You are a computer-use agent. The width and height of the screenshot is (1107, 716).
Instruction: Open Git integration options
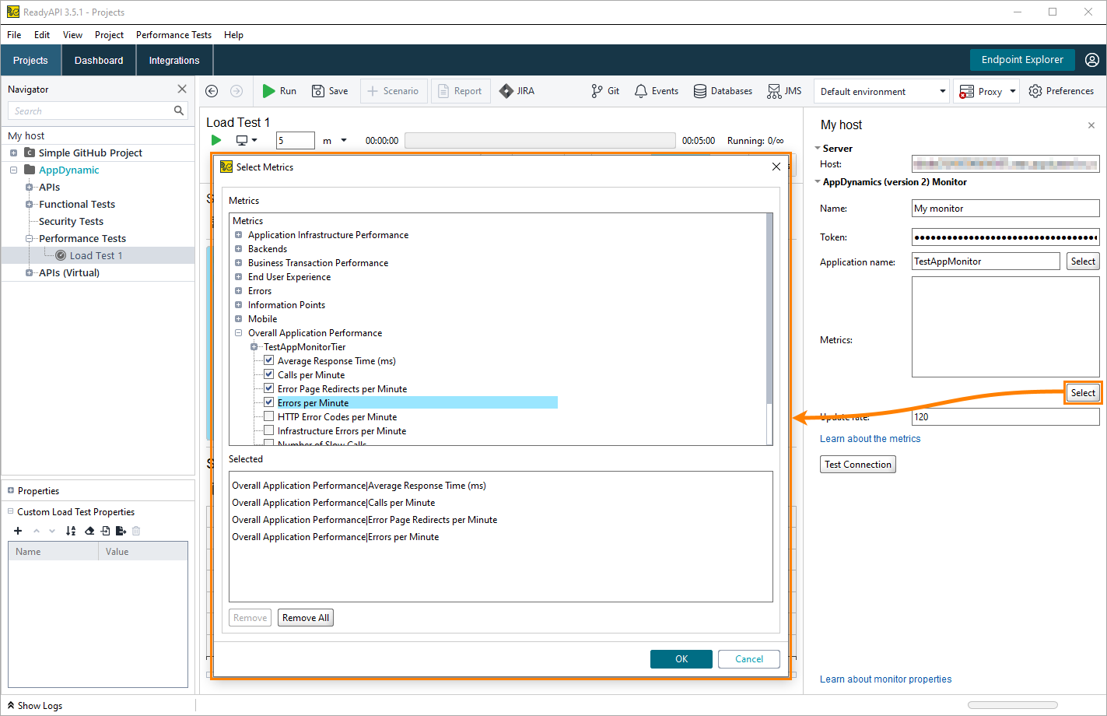tap(605, 90)
